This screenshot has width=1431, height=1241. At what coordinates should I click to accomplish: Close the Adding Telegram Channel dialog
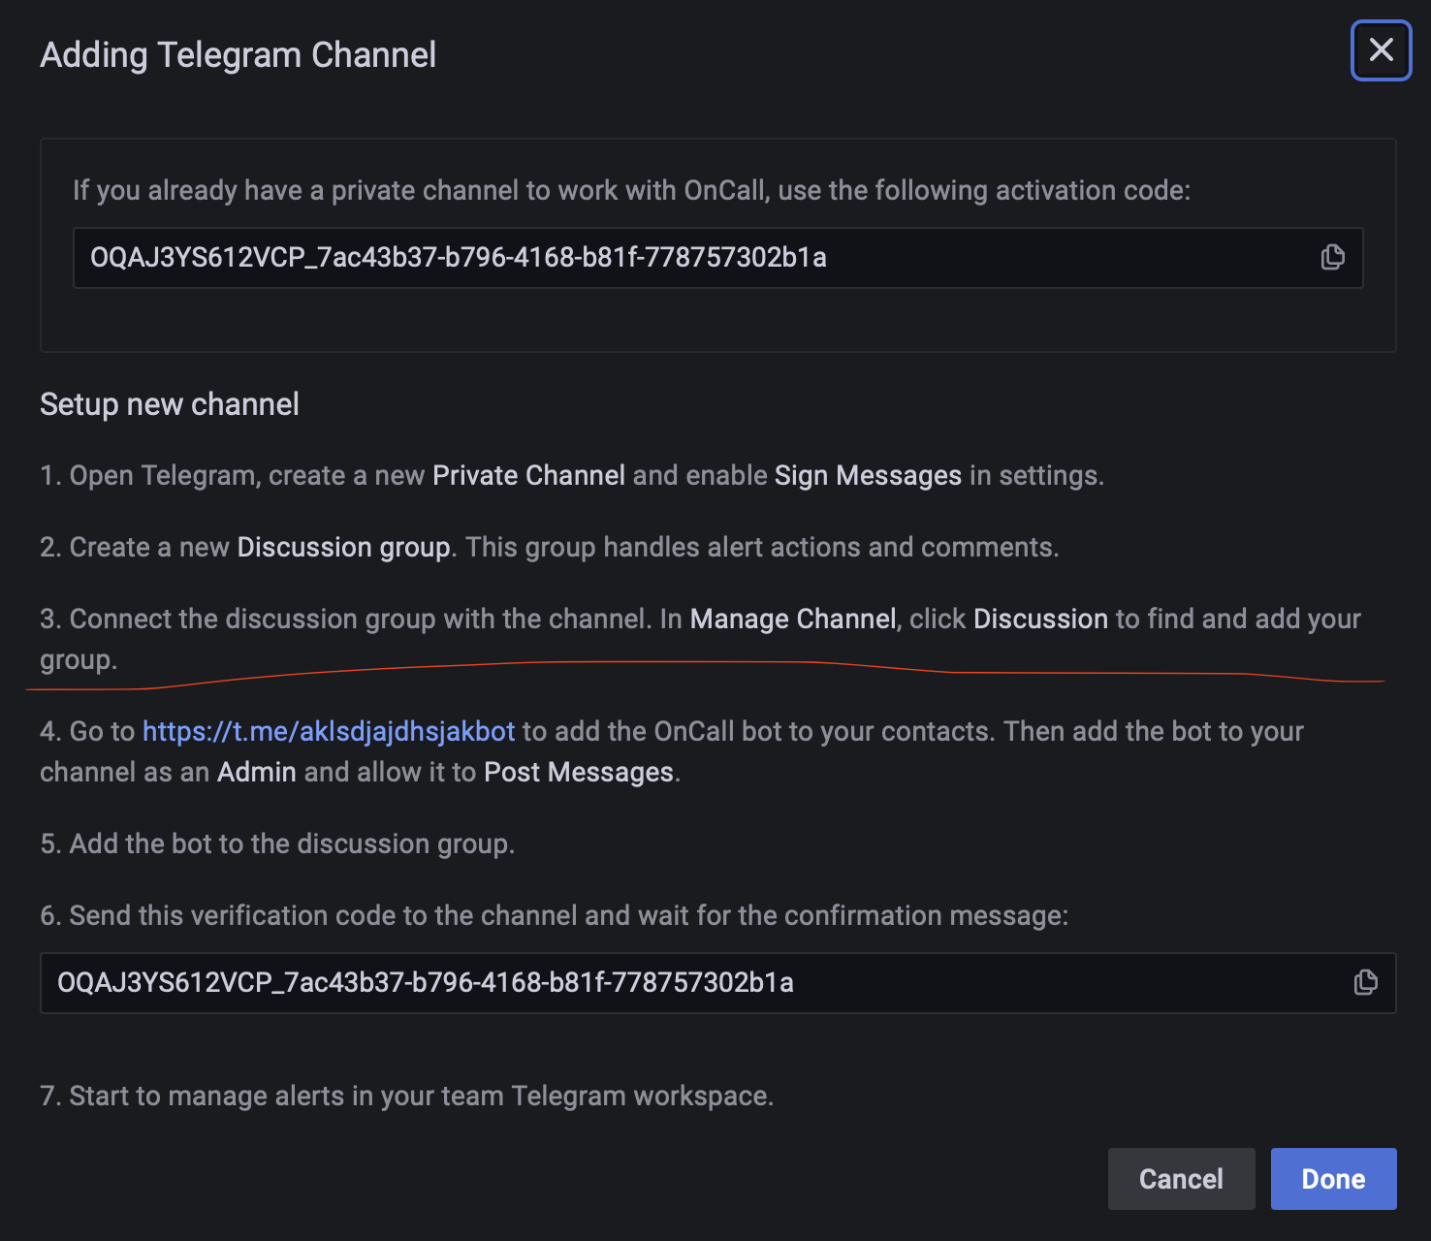[x=1381, y=50]
